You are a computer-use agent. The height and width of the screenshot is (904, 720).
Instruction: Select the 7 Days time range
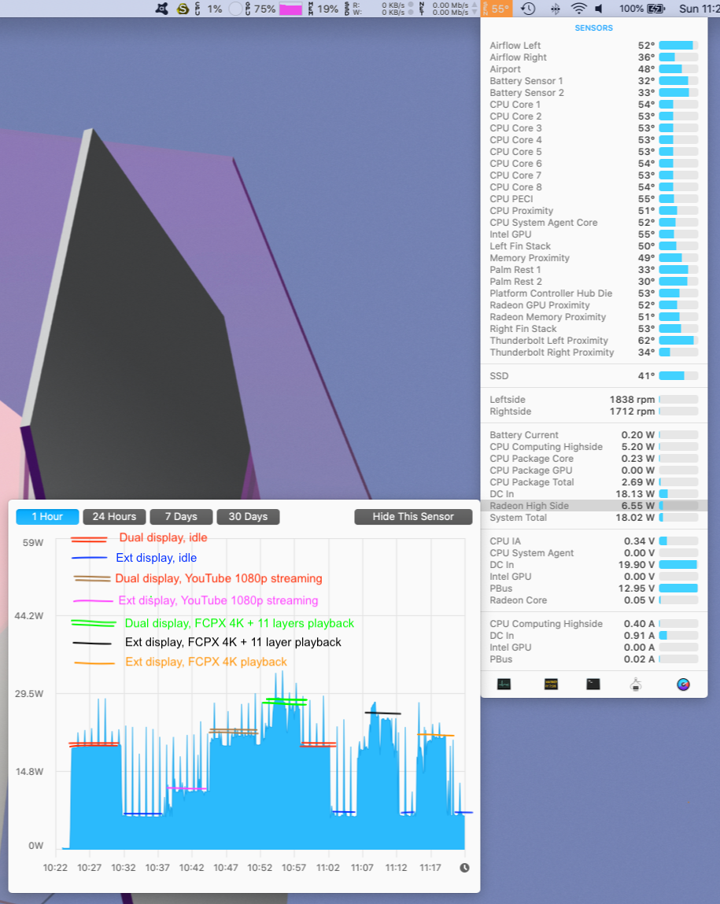[181, 517]
